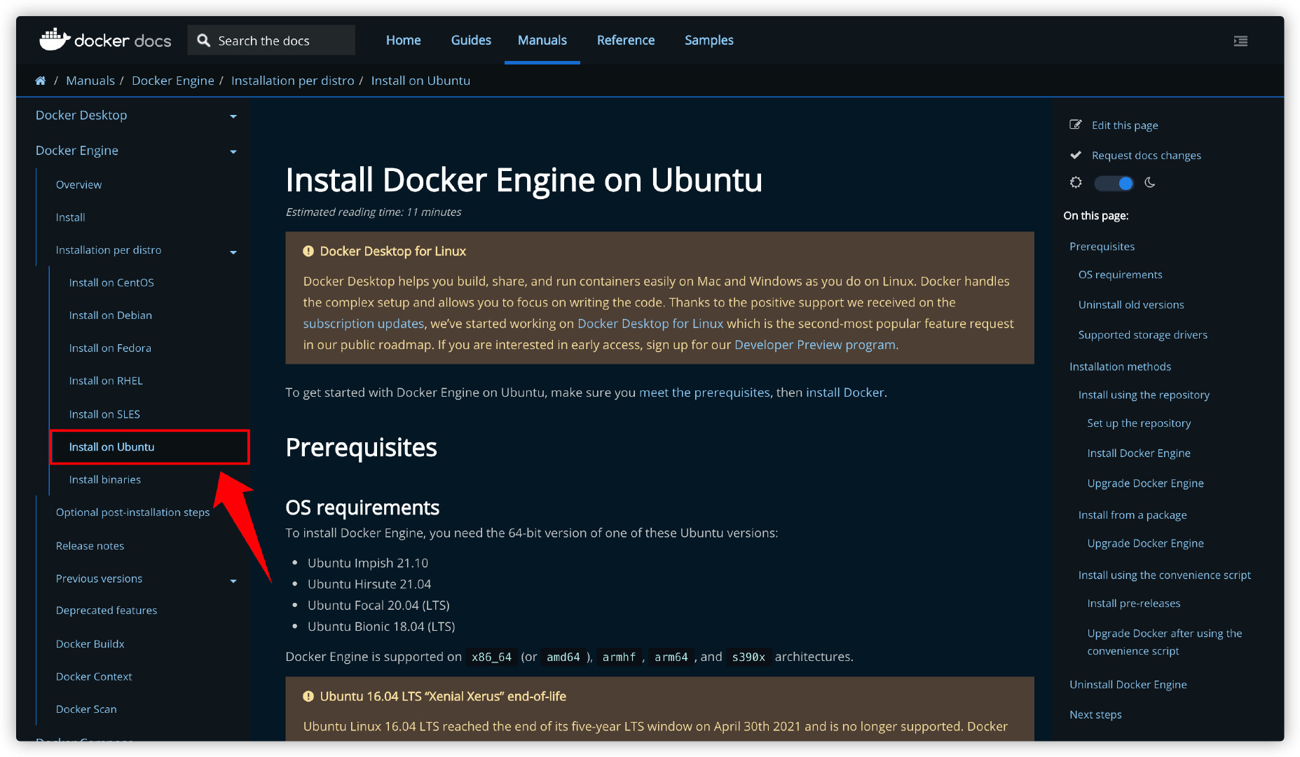Jump to Next steps outline link
Viewport: 1300px width, 757px height.
click(1095, 715)
